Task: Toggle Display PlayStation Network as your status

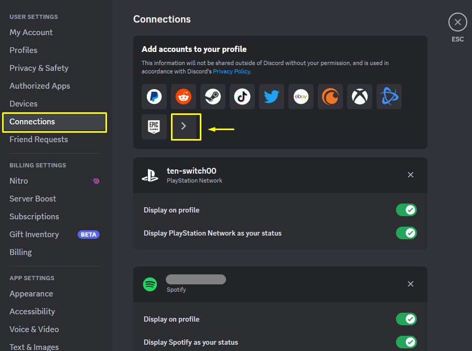Action: 406,233
